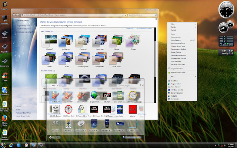Open NVIDIA Control Panel from context menu
The height and width of the screenshot is (148, 237).
click(182, 73)
